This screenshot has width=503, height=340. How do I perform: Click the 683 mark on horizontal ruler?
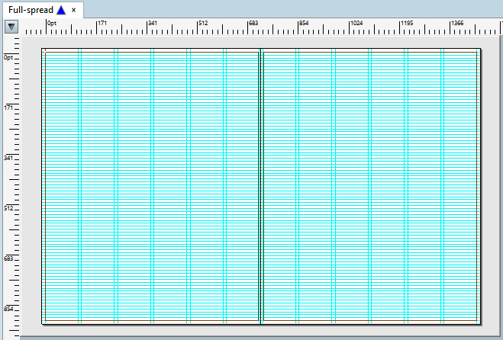[253, 23]
